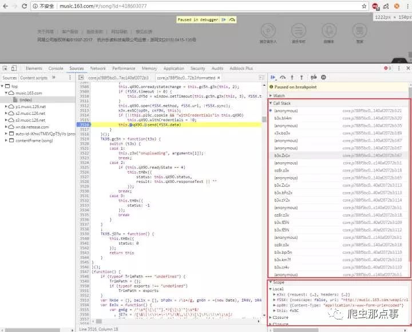Select the unformatted core.js file tab
This screenshot has height=332, width=412.
[x=118, y=78]
